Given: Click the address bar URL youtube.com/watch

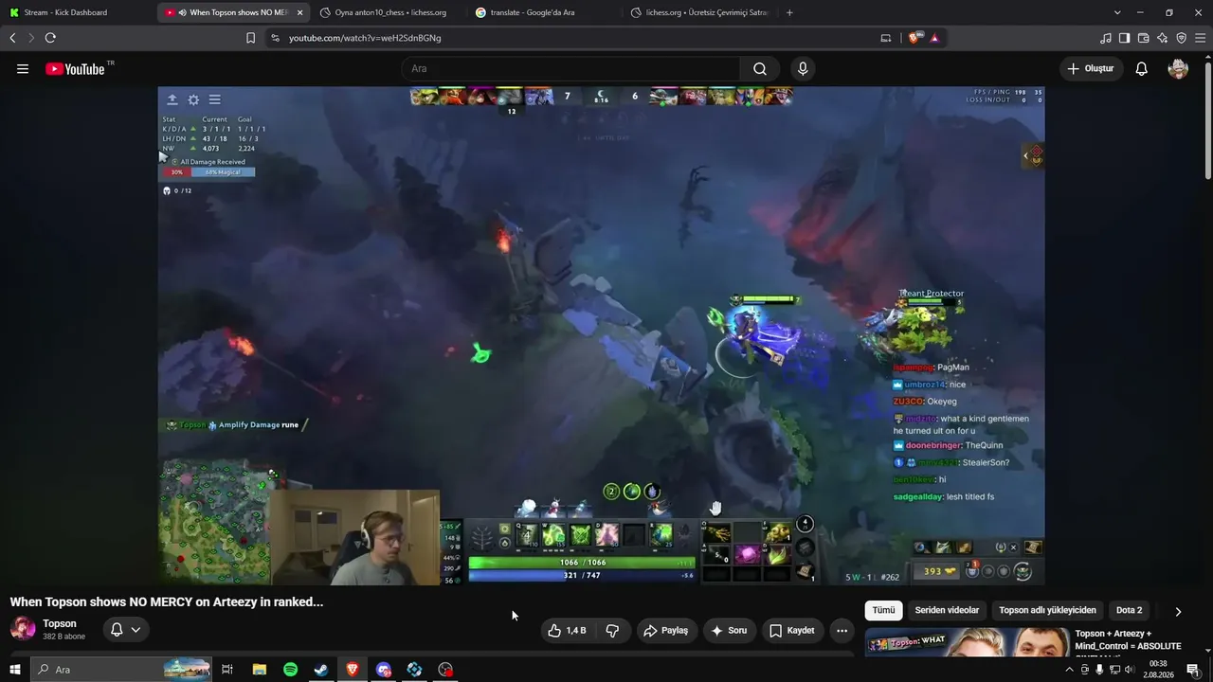Looking at the screenshot, I should point(365,38).
